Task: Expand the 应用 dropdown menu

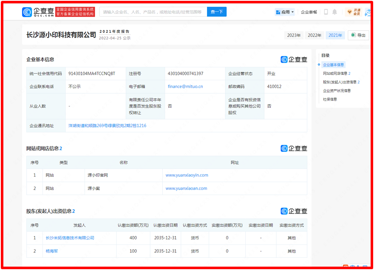Action: pos(285,12)
